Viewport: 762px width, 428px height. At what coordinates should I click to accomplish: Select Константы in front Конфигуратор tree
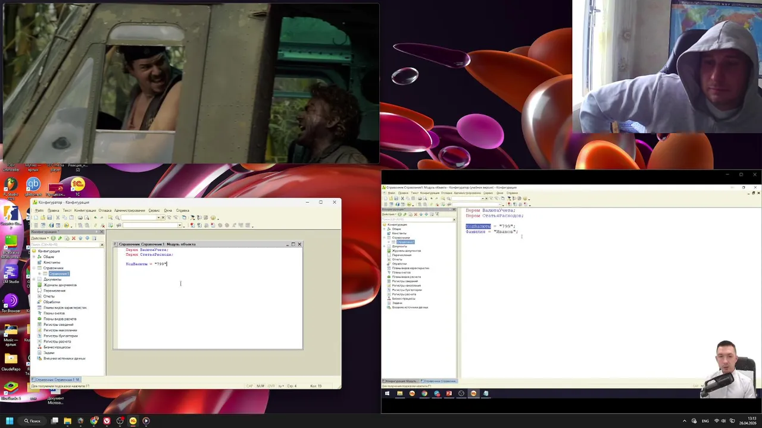(x=51, y=262)
